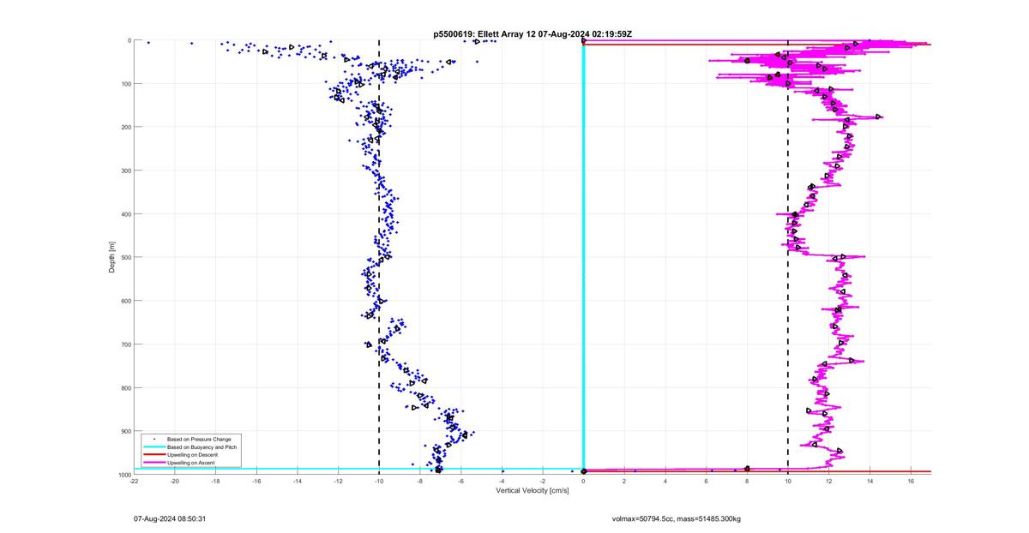Click velocity axis tick label '-18'

click(215, 482)
